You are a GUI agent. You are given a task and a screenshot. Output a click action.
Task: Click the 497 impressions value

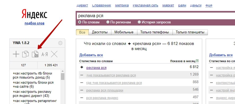tap(196, 97)
